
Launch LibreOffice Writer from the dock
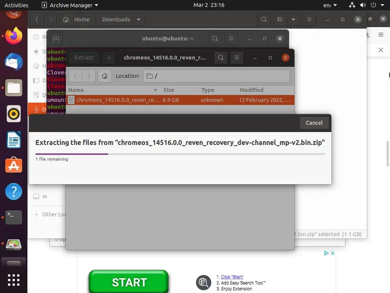tap(14, 140)
